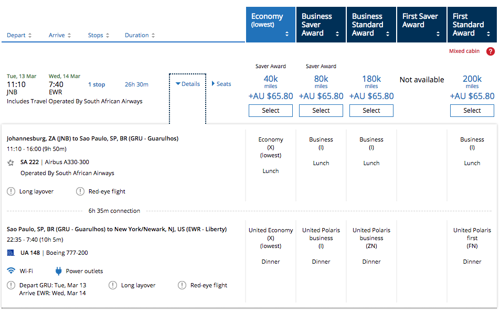Click Select under 40k miles Economy fare

click(x=270, y=111)
